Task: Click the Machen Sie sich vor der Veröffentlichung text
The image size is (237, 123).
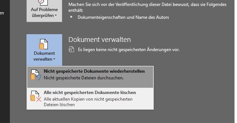Action: click(147, 5)
